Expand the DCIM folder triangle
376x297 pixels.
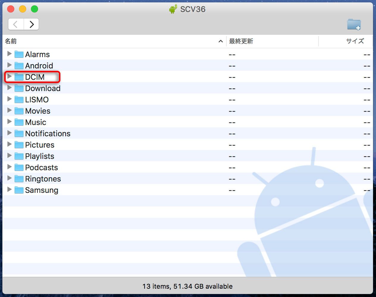click(9, 76)
